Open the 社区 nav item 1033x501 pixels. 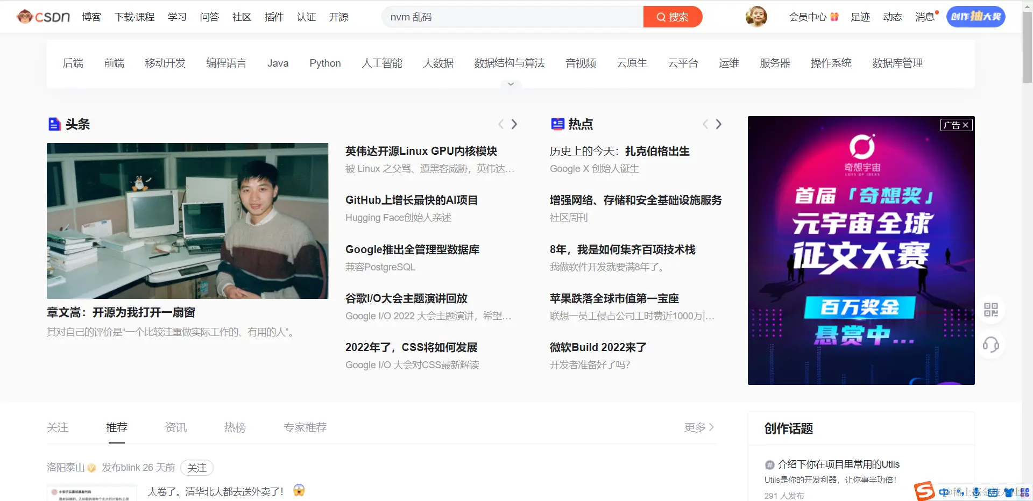point(242,17)
